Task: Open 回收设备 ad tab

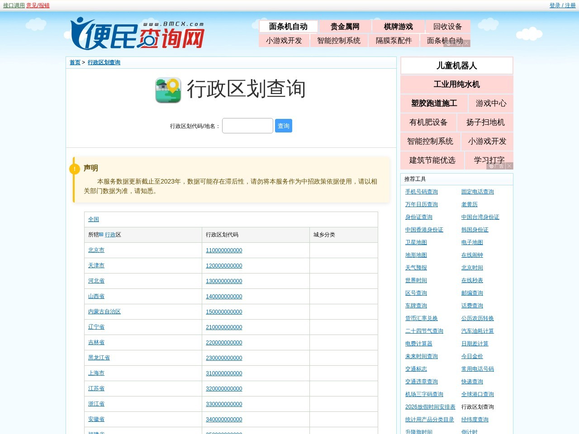Action: [x=448, y=27]
